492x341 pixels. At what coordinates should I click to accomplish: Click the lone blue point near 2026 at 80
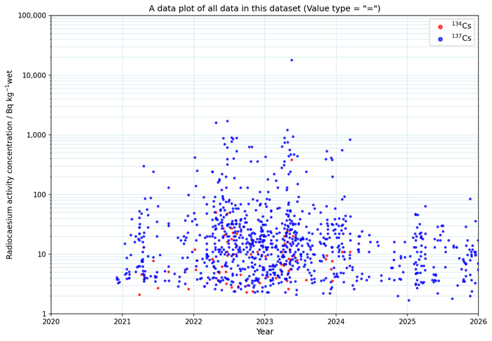click(x=470, y=199)
